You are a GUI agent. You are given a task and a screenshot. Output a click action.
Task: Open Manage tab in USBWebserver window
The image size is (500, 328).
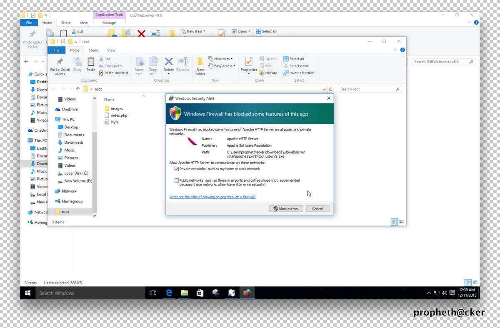coord(109,23)
